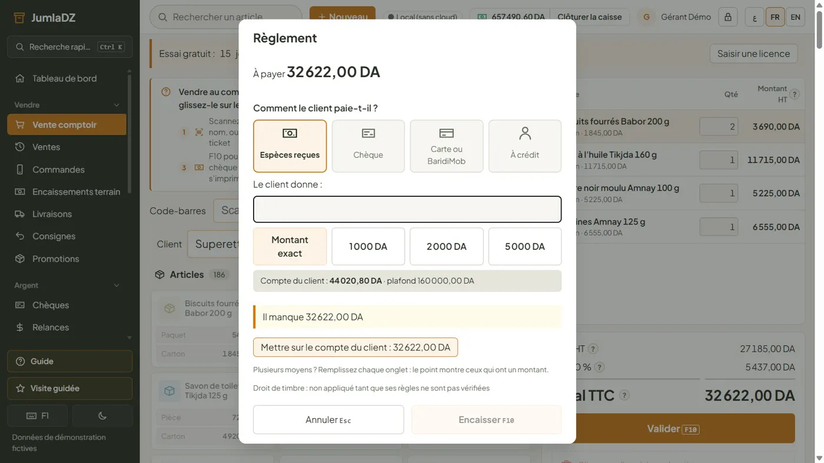Click the question-mark icon on the Guide button

[21, 361]
